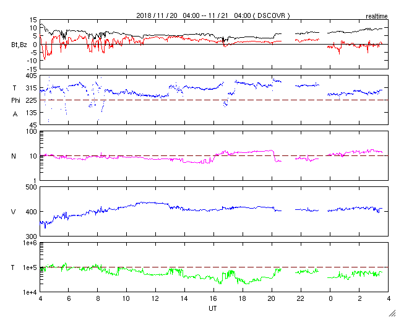Click the "2" hour label on the UT axis
Screen dimensions: 396x317
click(359, 298)
